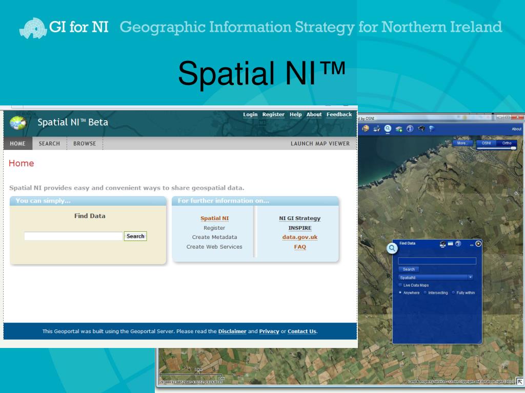Close the Find Data panel
Screen dimensions: 525x393
coord(478,244)
